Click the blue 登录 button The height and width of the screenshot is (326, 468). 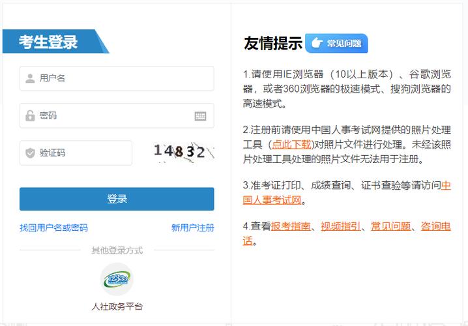coord(117,199)
